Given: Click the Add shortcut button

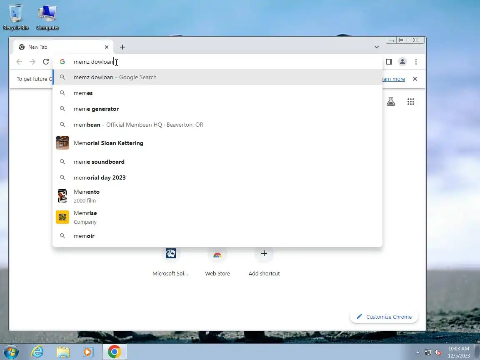Looking at the screenshot, I should (264, 261).
